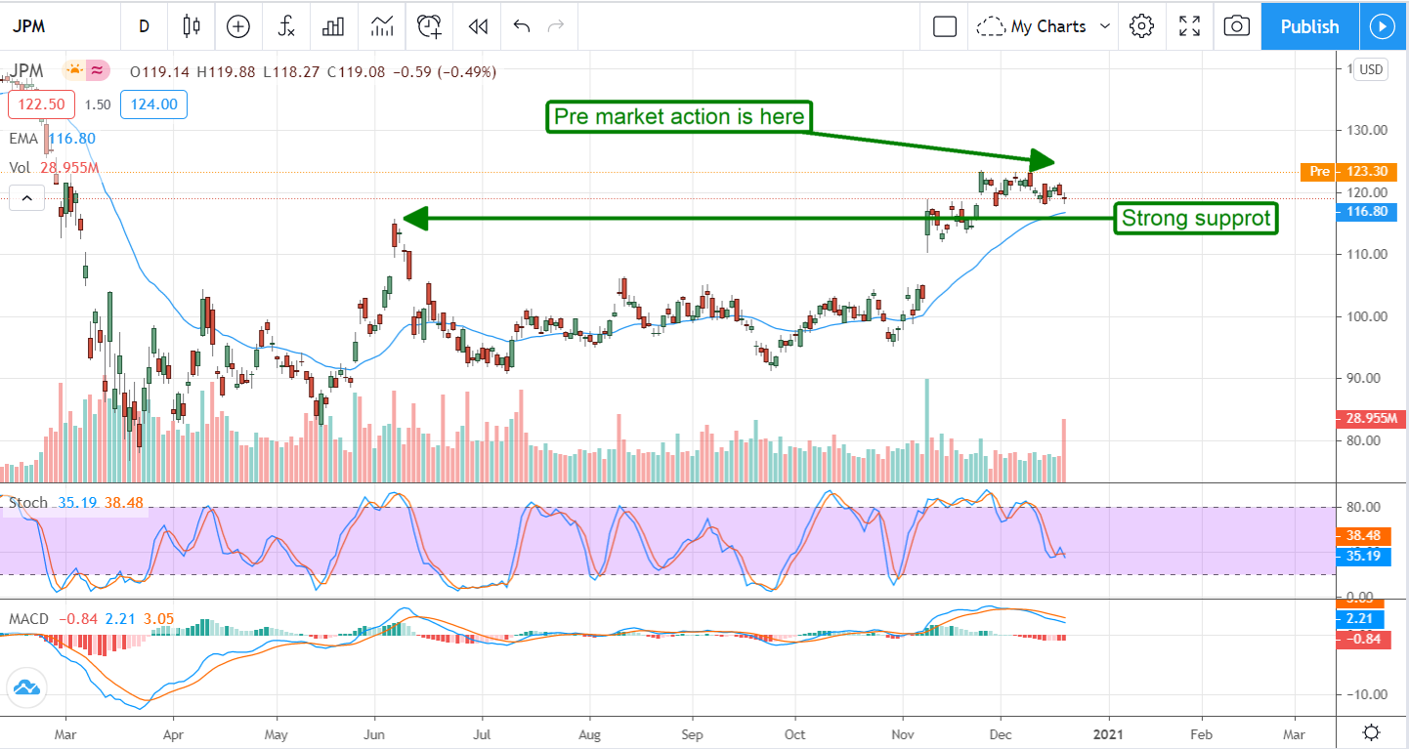This screenshot has width=1409, height=749.
Task: Click the Dec label on the time axis
Action: click(x=1002, y=732)
